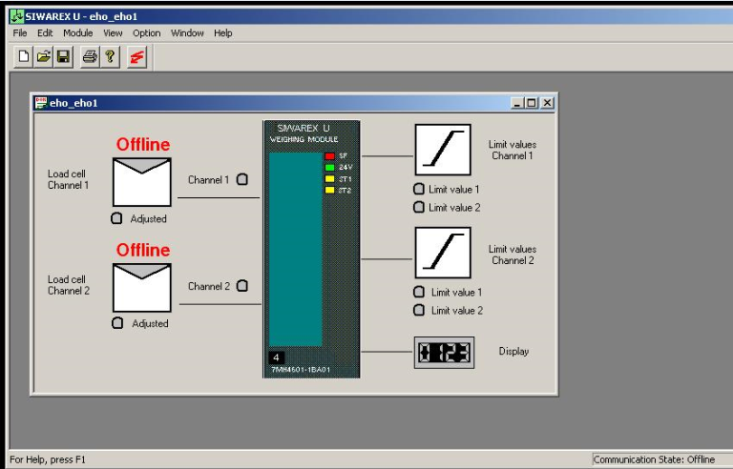Open the View menu
Screen dimensions: 733x469
pyautogui.click(x=113, y=33)
